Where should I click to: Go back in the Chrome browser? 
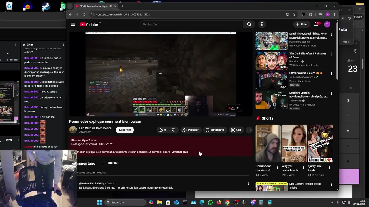pos(70,14)
